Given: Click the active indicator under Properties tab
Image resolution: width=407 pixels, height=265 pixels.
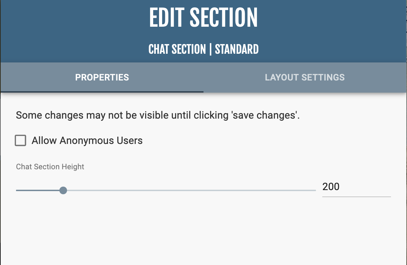Looking at the screenshot, I should click(x=102, y=92).
